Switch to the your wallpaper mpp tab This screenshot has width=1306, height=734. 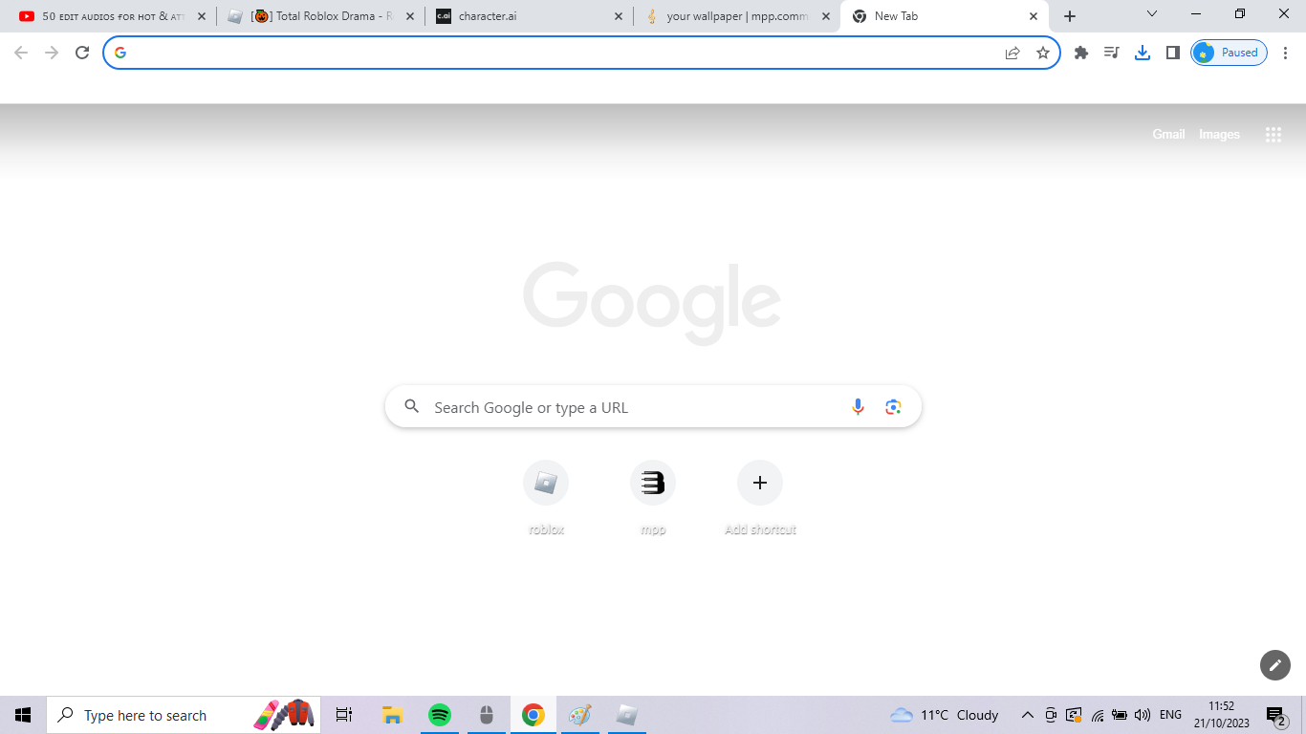tap(737, 16)
